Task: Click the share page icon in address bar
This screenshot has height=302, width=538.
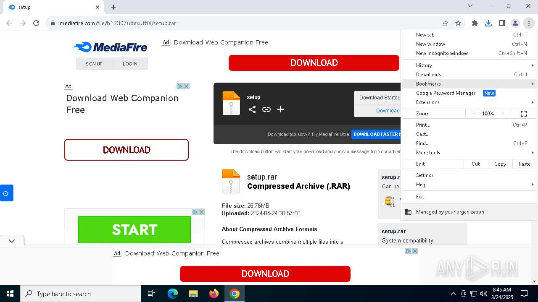Action: tap(445, 23)
